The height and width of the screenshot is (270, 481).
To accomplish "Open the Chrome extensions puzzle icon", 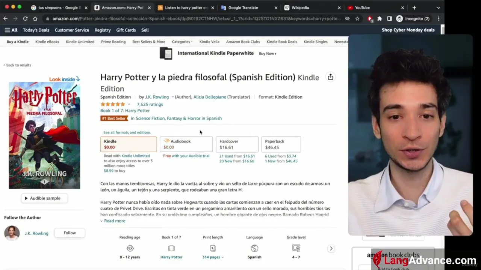I will [380, 18].
